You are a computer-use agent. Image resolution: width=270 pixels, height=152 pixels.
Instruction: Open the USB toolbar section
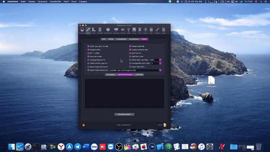point(129,30)
